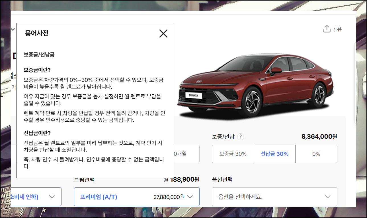Open the 옵션을 선택하세요 options dropdown
Image resolution: width=367 pixels, height=218 pixels.
coord(274,197)
